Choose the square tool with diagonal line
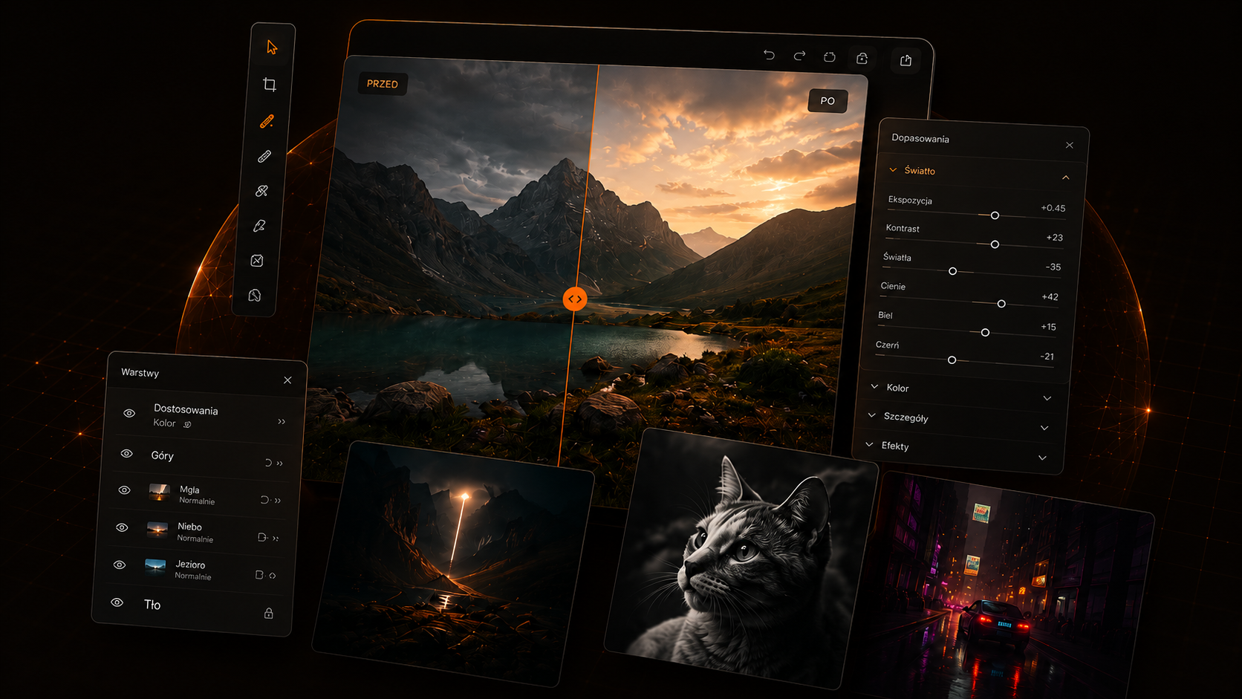 coord(257,261)
